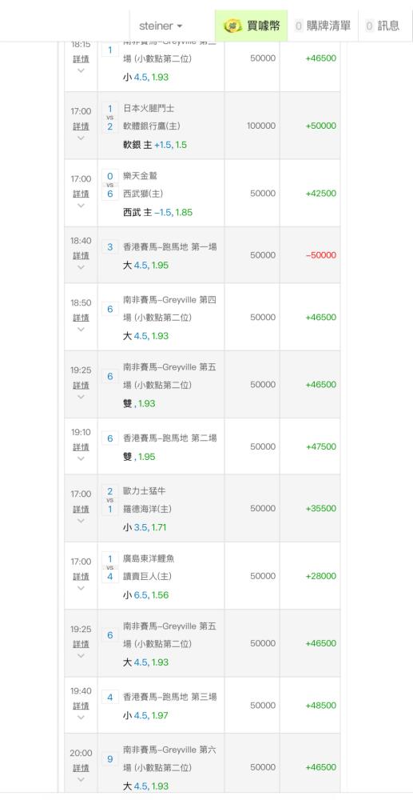Click score box 0 vs 6 for 西武獅
Image resolution: width=413 pixels, height=800 pixels.
point(110,185)
